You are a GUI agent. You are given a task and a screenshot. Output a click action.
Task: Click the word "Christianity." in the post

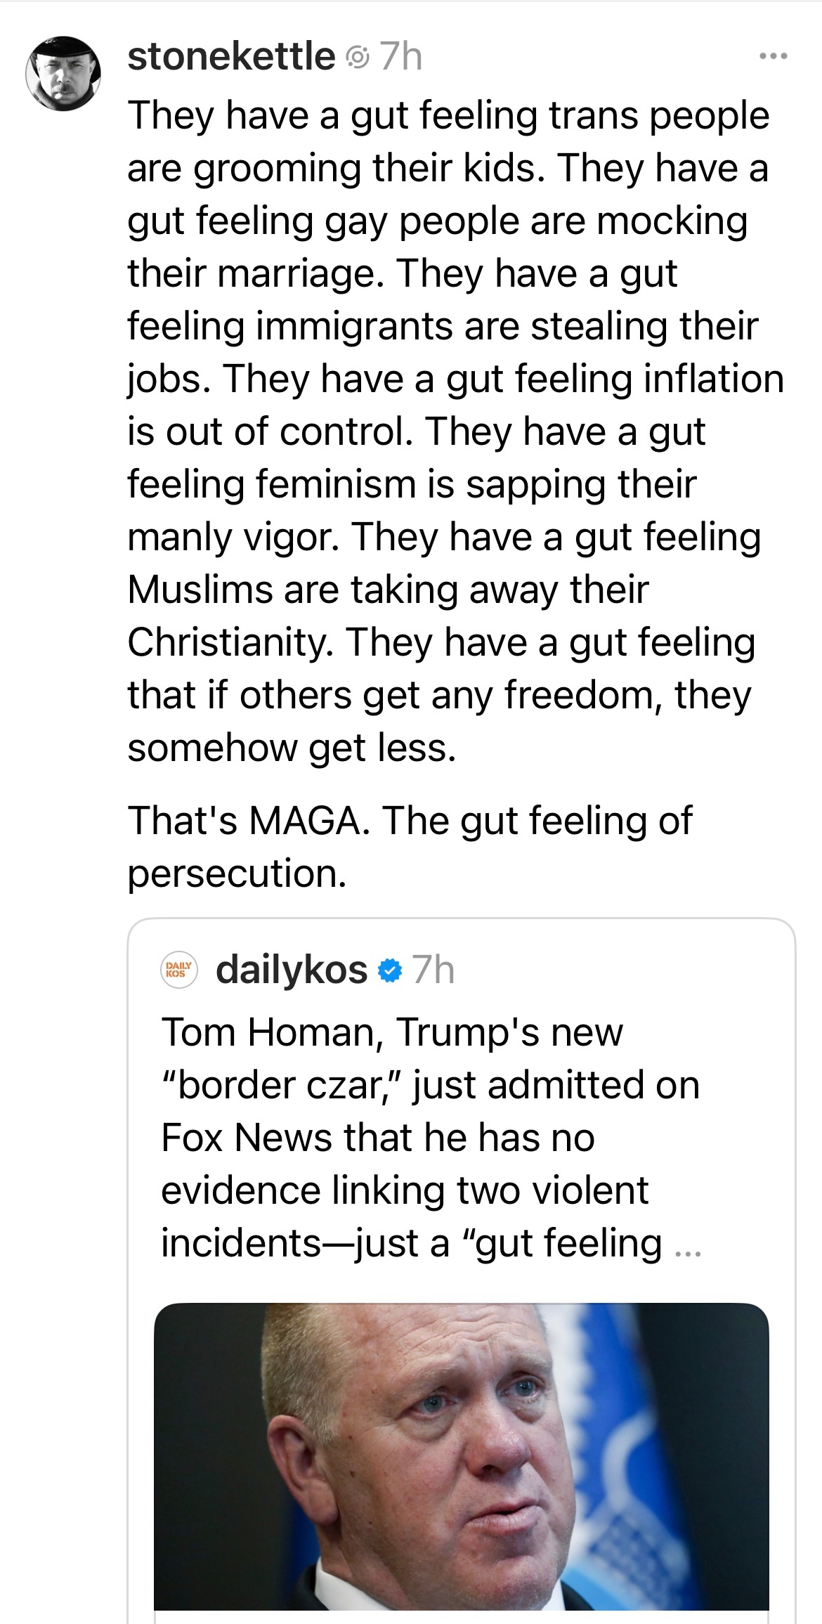230,642
